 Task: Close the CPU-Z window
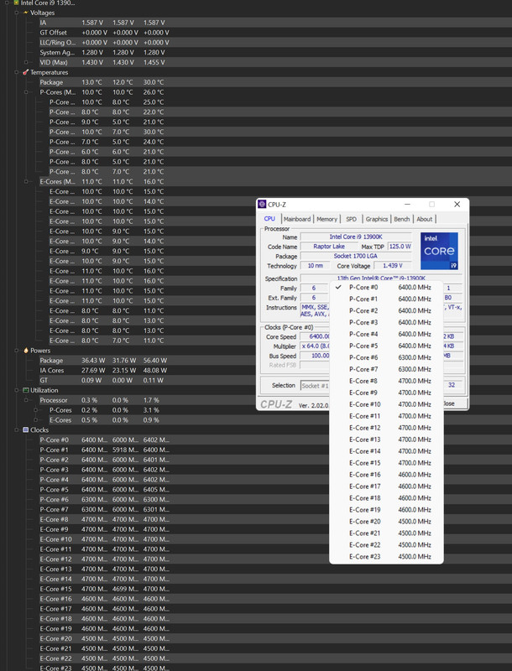pyautogui.click(x=457, y=205)
